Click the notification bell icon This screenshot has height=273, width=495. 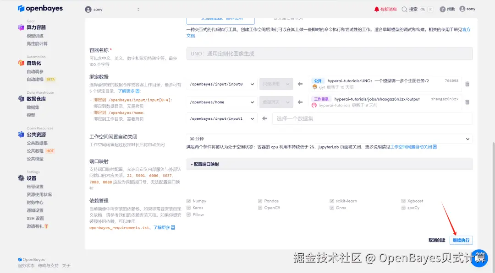(x=377, y=9)
